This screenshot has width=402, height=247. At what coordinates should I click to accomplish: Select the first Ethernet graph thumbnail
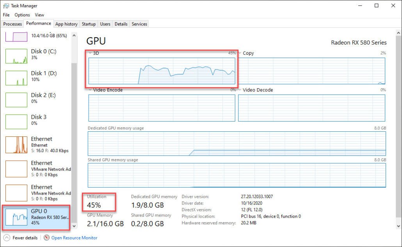point(16,145)
